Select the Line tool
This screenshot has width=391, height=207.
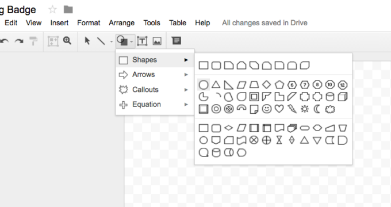pos(101,41)
